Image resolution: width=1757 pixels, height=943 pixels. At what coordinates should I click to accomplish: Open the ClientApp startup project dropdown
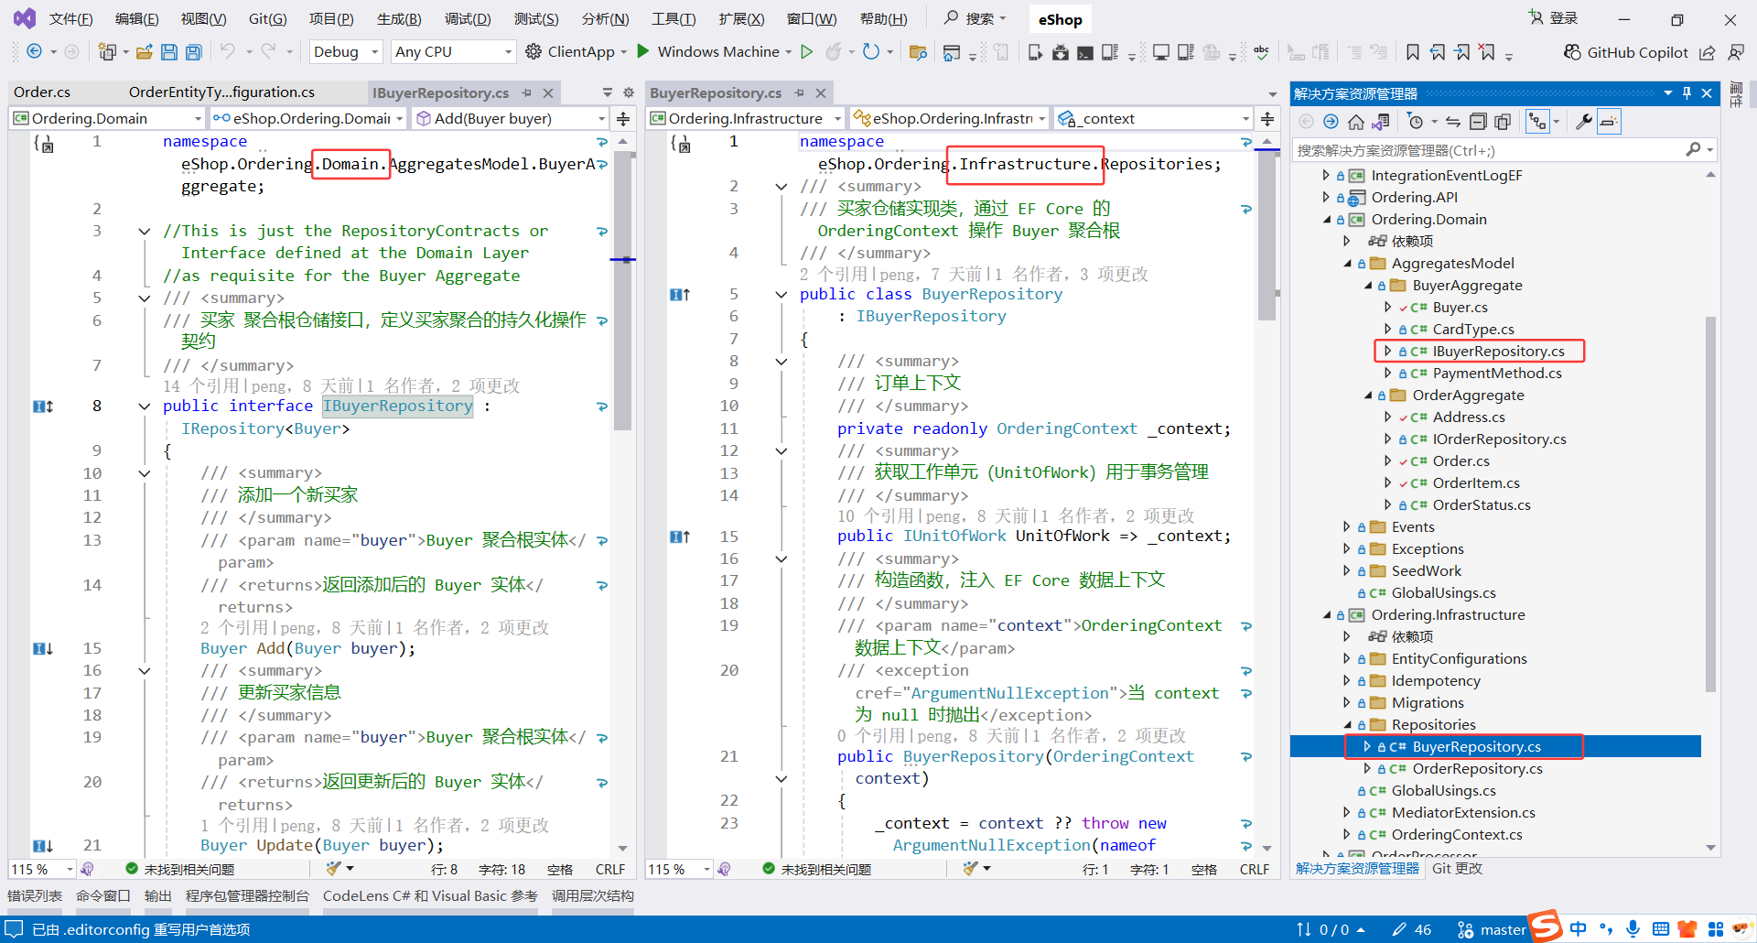623,52
